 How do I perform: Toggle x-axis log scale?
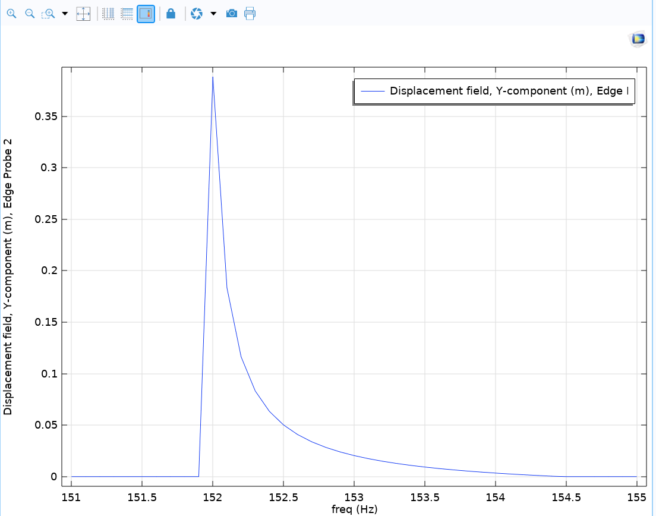(108, 13)
